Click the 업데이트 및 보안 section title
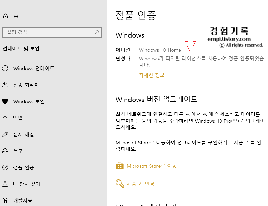The height and width of the screenshot is (206, 268). 21,48
